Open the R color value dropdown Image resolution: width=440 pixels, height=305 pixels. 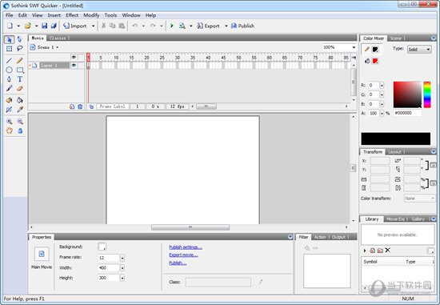click(x=382, y=86)
